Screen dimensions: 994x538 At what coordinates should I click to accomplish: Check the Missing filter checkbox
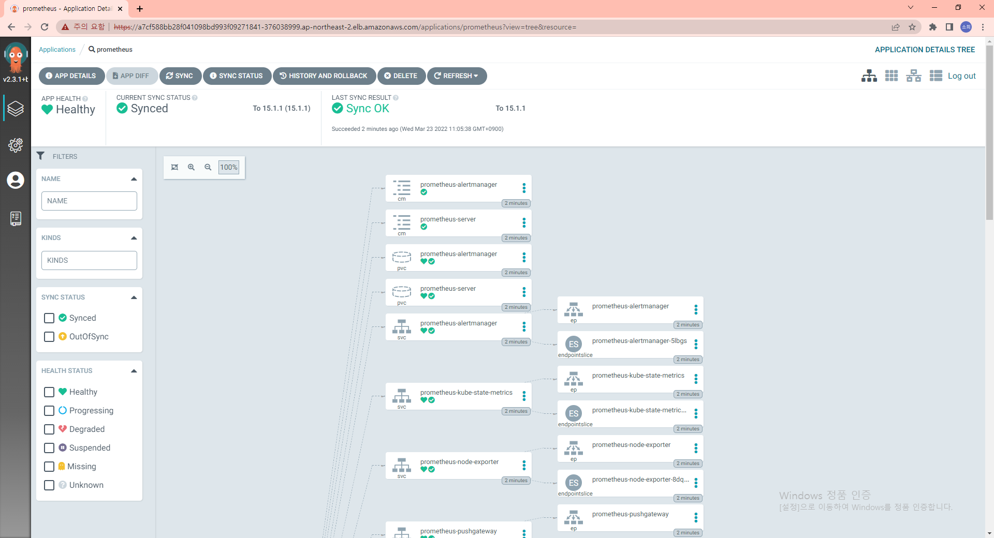click(x=49, y=467)
